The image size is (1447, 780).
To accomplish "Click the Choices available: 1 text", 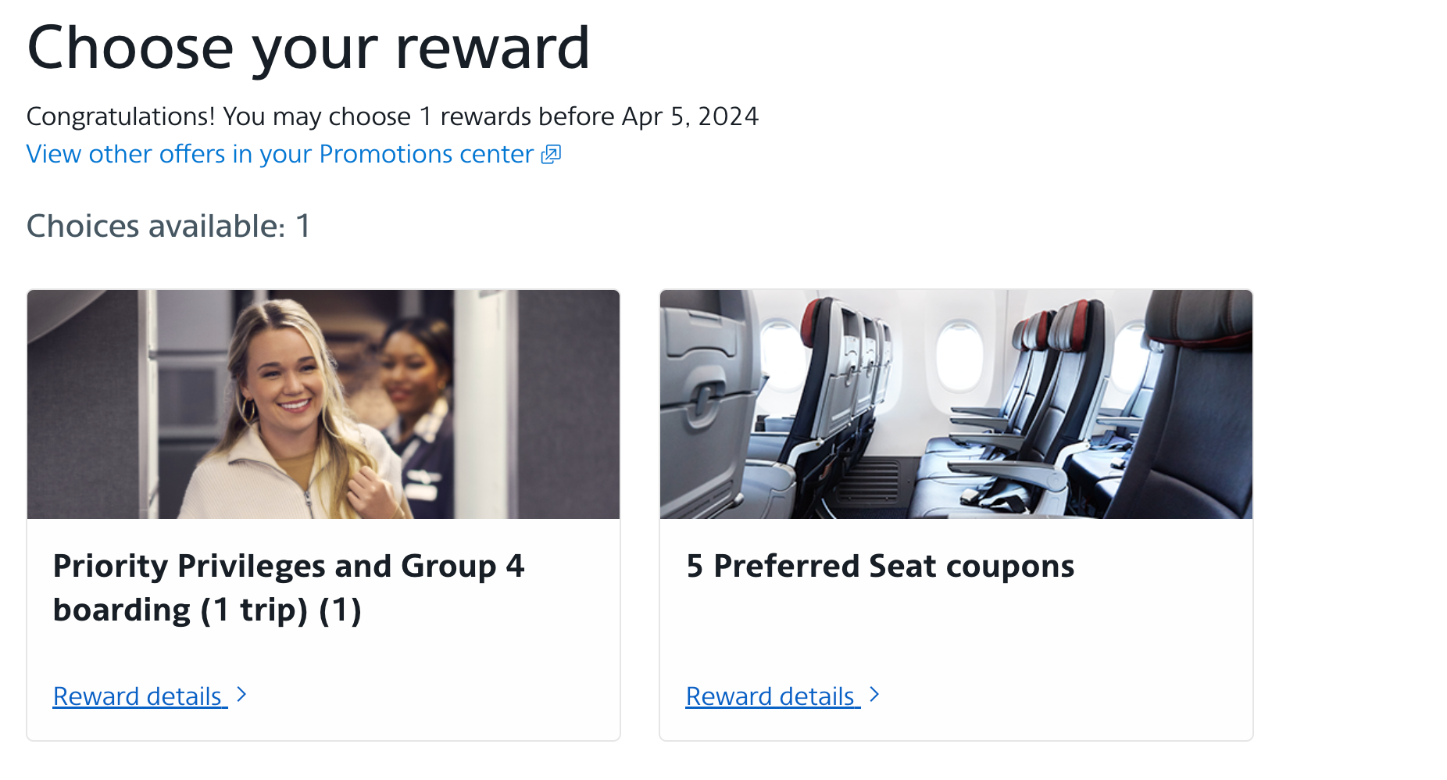I will (167, 226).
